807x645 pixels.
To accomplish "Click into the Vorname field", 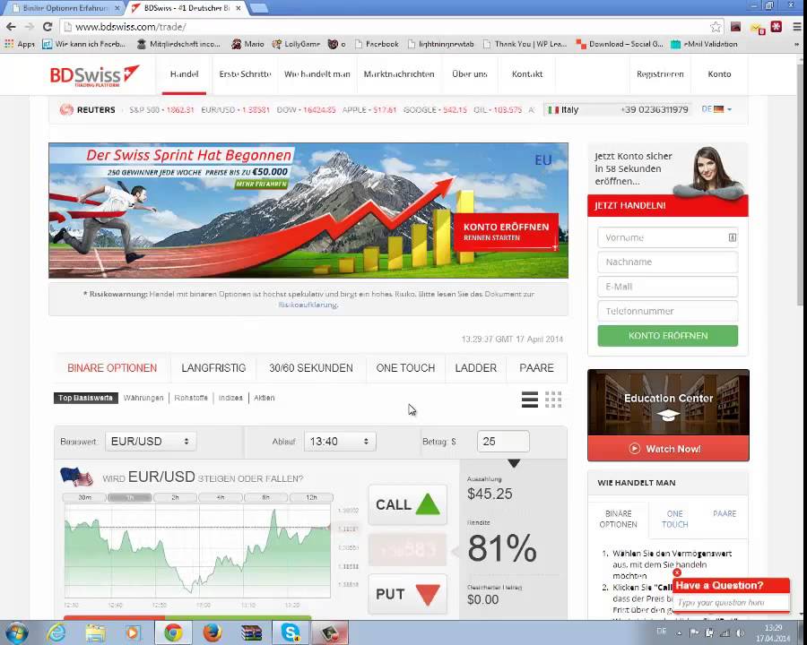I will point(667,237).
